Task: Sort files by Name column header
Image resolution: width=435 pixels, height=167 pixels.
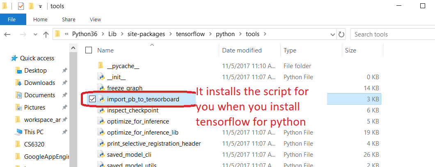Action: tap(105, 50)
